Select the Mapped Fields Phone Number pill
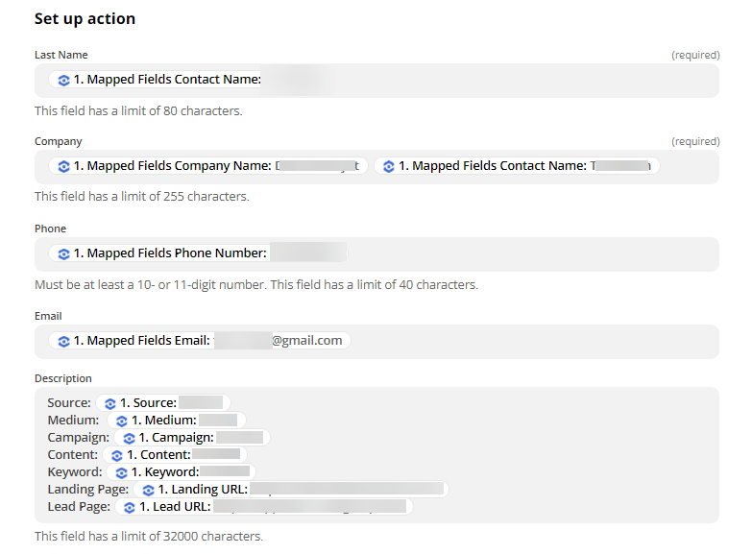Screen dimensions: 752x554 [x=198, y=253]
